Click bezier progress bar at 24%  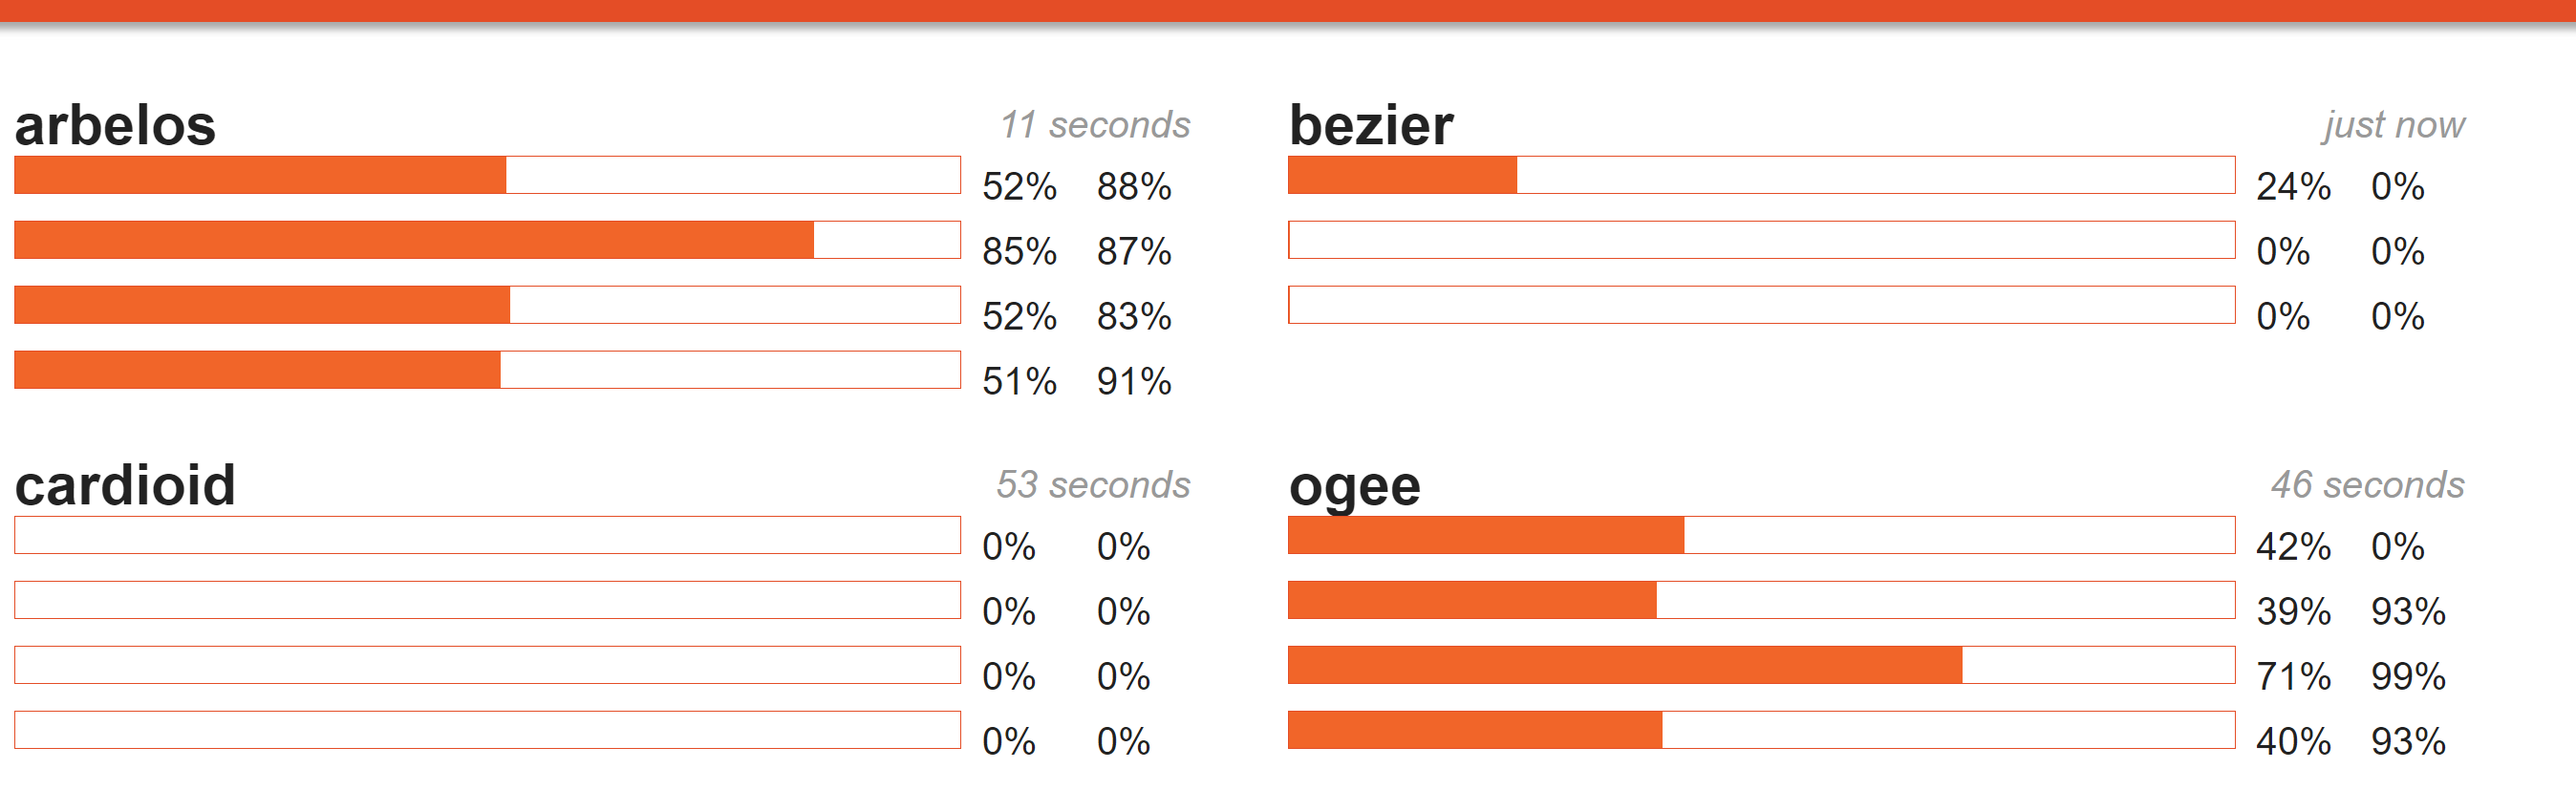1761,175
